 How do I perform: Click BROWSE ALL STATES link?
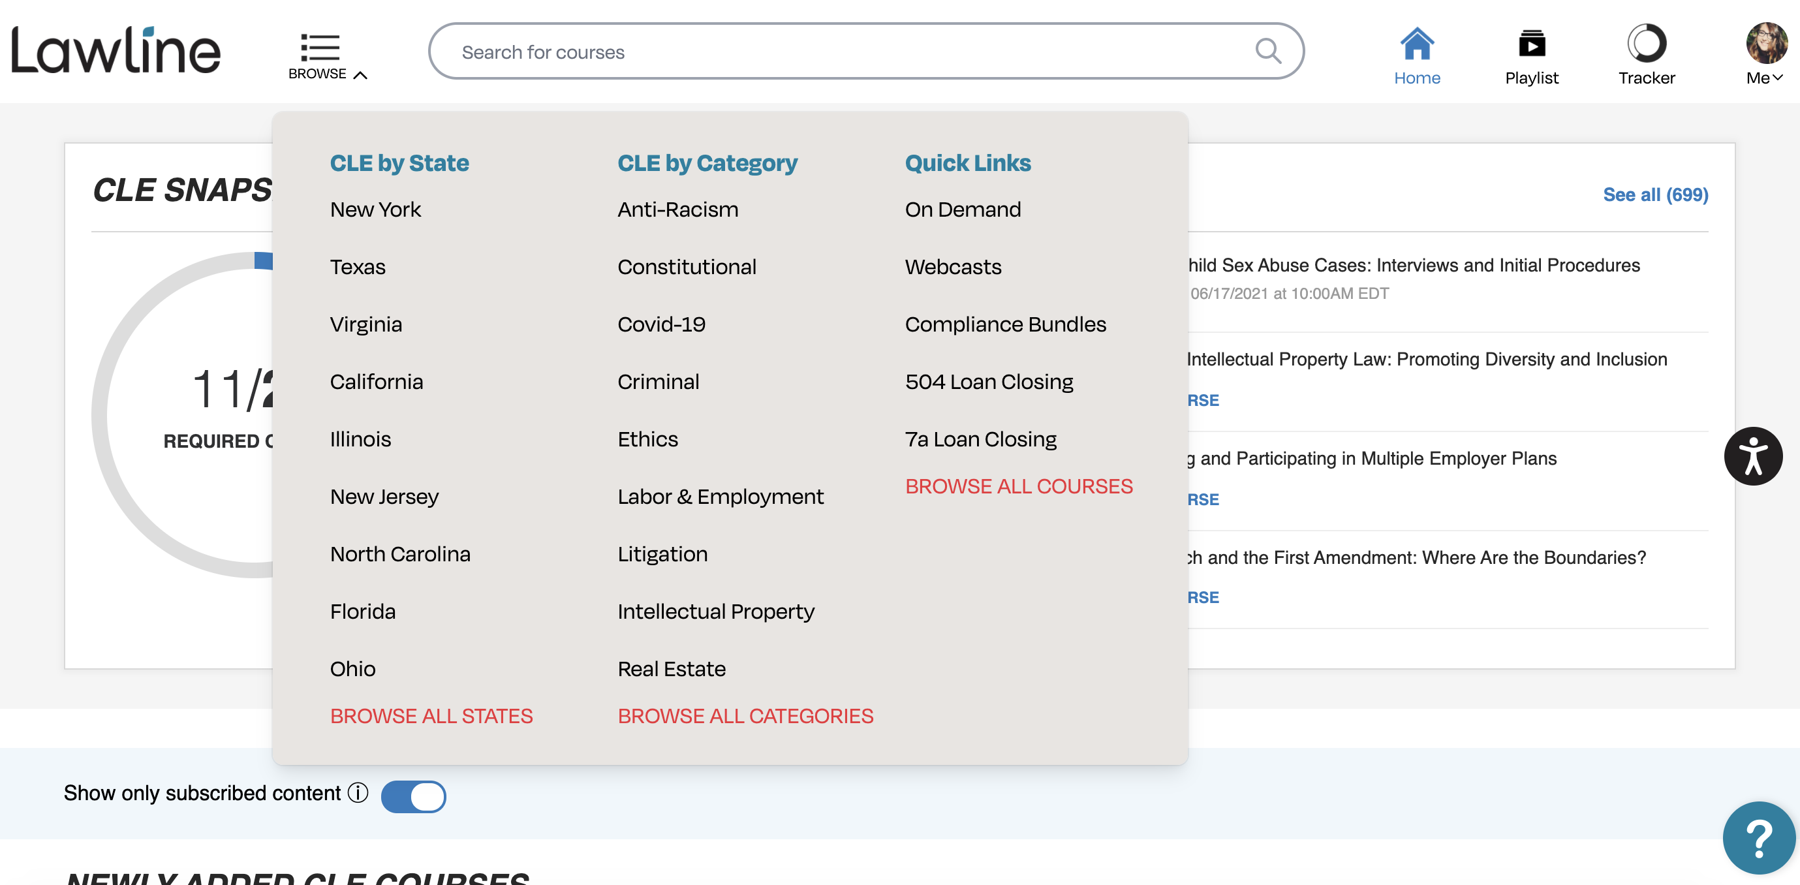tap(431, 716)
